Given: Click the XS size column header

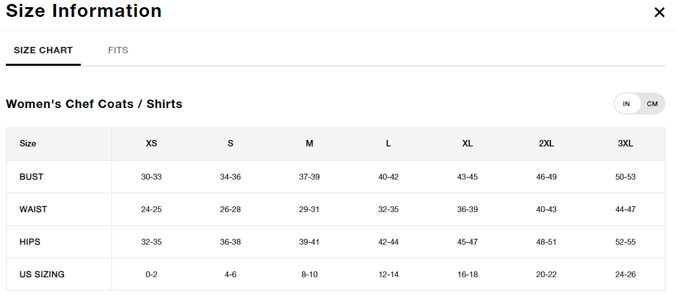Looking at the screenshot, I should tap(151, 144).
